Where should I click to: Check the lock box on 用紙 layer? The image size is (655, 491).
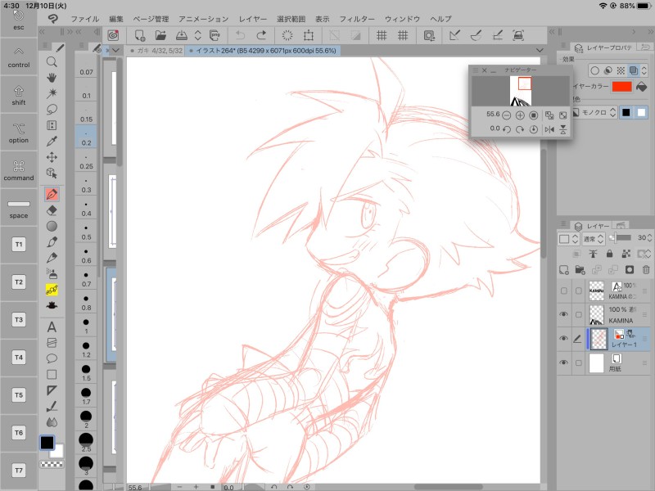(579, 363)
